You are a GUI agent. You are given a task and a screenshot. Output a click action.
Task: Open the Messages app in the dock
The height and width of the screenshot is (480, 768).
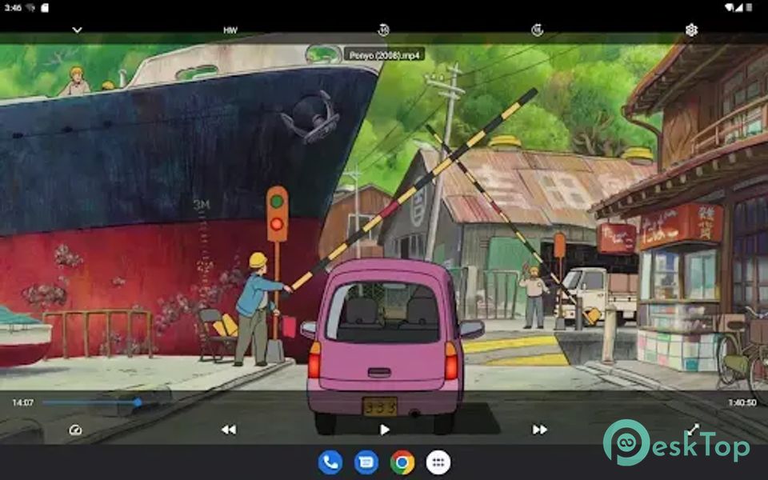366,462
